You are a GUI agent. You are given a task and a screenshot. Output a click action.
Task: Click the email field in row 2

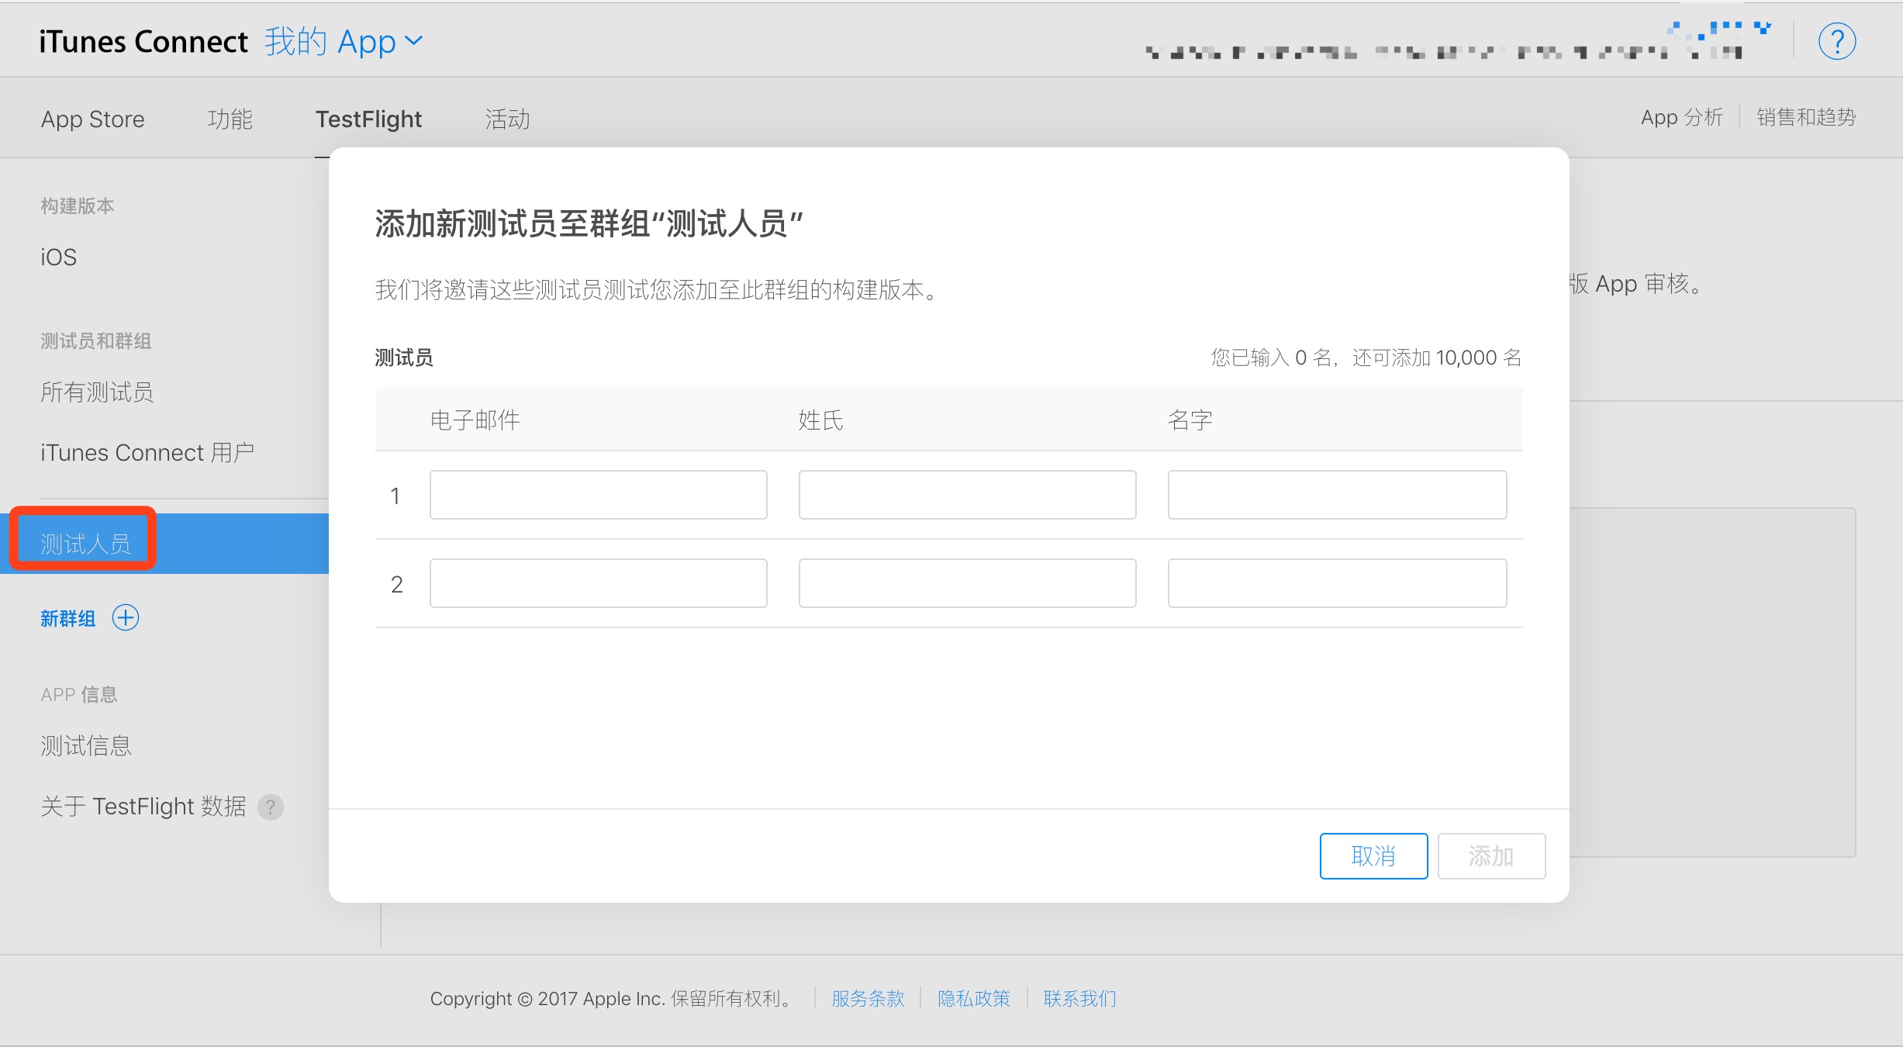(x=599, y=583)
